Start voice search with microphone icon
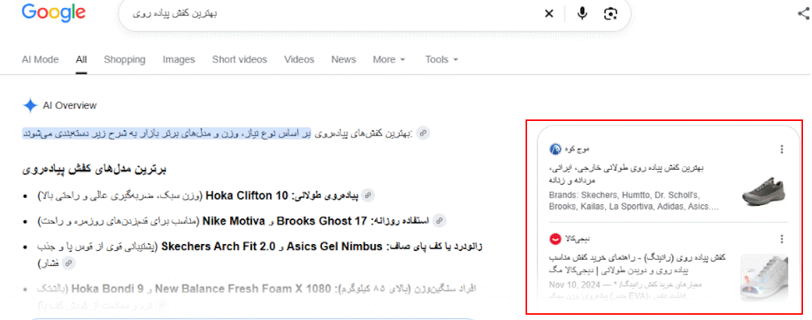The height and width of the screenshot is (320, 812). pos(583,14)
